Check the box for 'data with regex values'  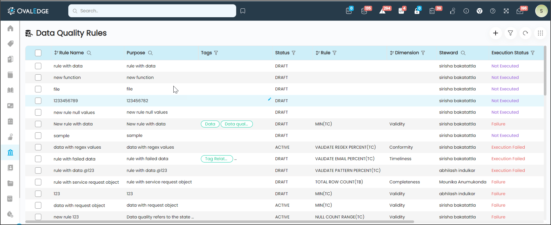click(38, 147)
